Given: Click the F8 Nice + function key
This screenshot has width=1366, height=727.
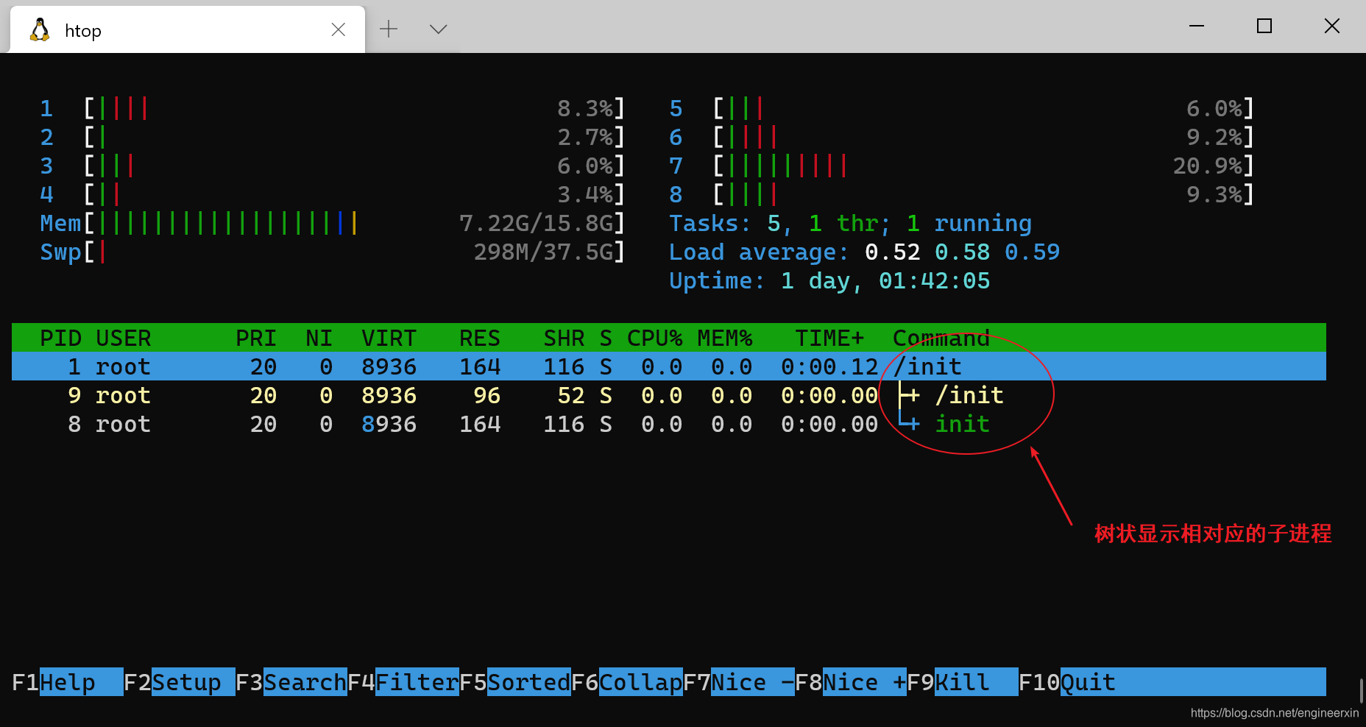Looking at the screenshot, I should click(x=851, y=682).
